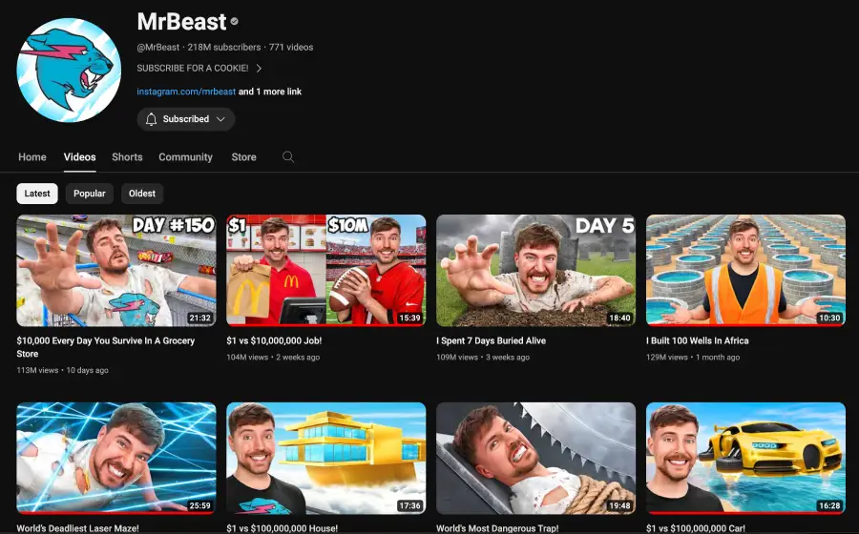This screenshot has height=534, width=859.
Task: Select the Latest sort chip
Action: (37, 194)
